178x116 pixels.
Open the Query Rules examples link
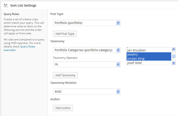pos(19,48)
